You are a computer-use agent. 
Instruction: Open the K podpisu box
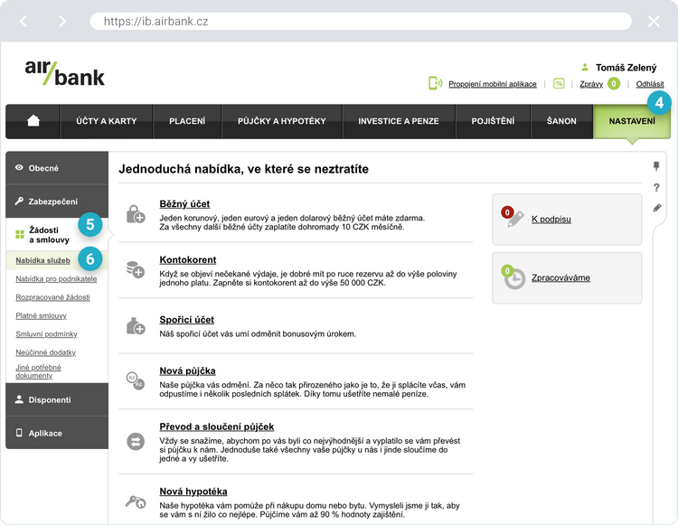pyautogui.click(x=566, y=220)
